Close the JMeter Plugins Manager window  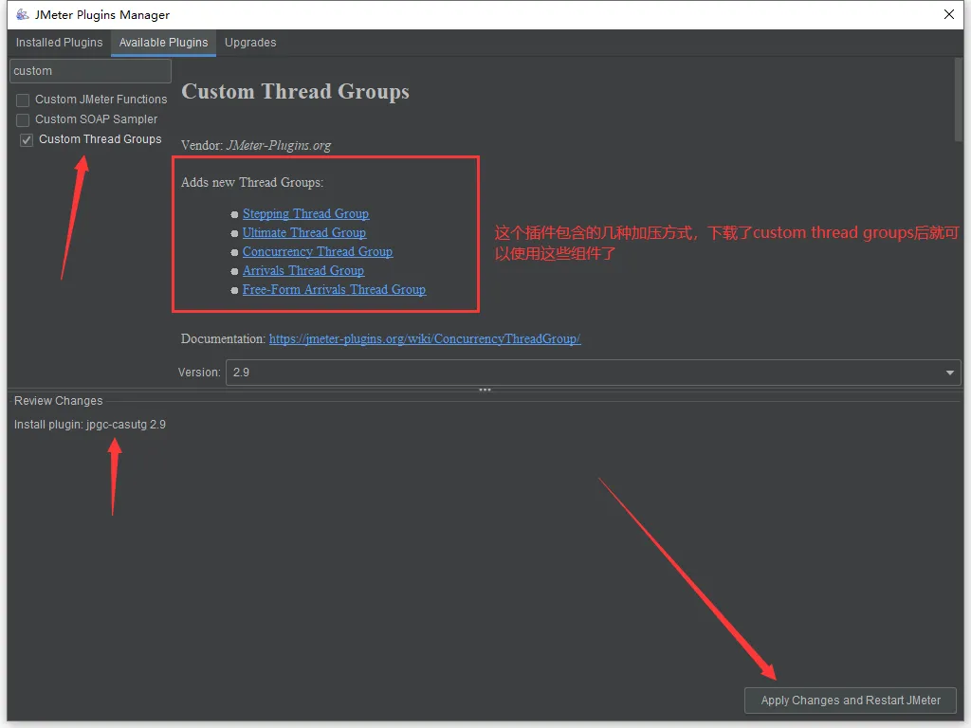click(x=948, y=14)
